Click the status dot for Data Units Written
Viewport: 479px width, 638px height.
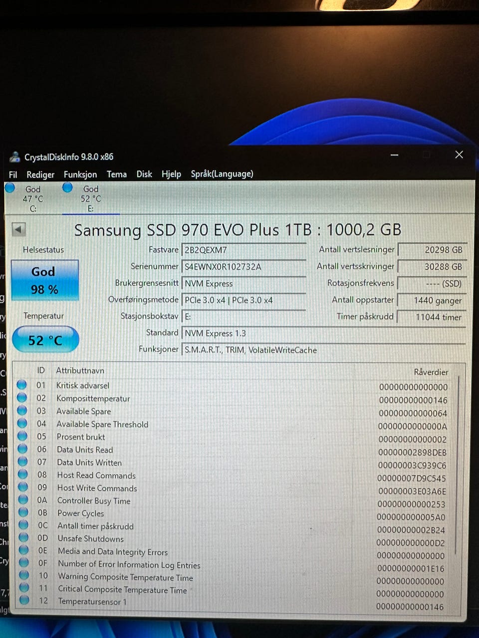(23, 462)
